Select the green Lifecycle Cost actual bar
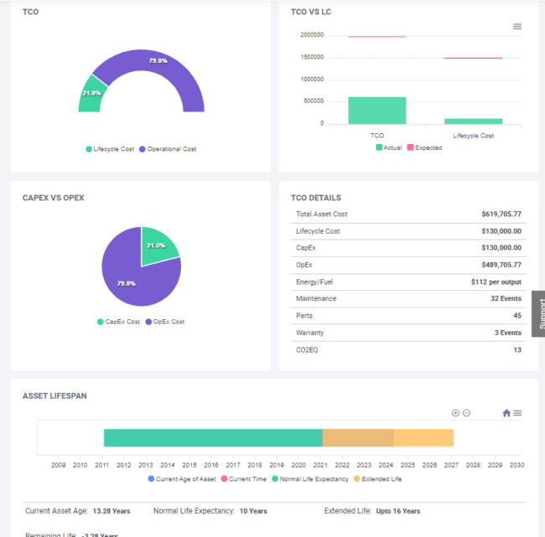Screen dimensions: 545x537 pos(474,121)
